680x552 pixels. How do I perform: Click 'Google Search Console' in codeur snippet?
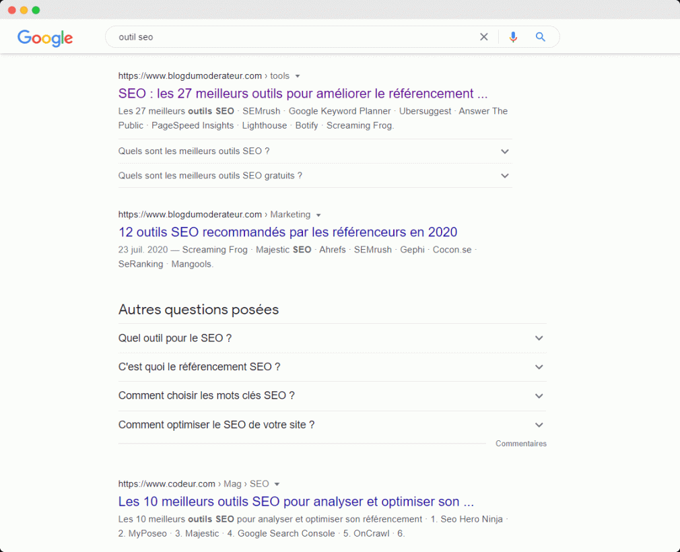286,534
